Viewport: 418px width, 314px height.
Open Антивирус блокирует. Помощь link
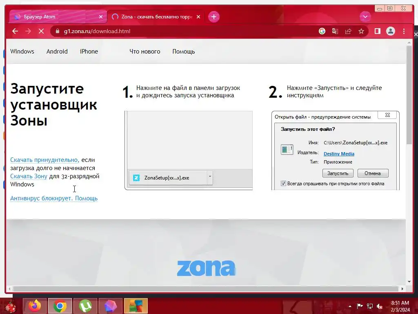[x=54, y=198]
